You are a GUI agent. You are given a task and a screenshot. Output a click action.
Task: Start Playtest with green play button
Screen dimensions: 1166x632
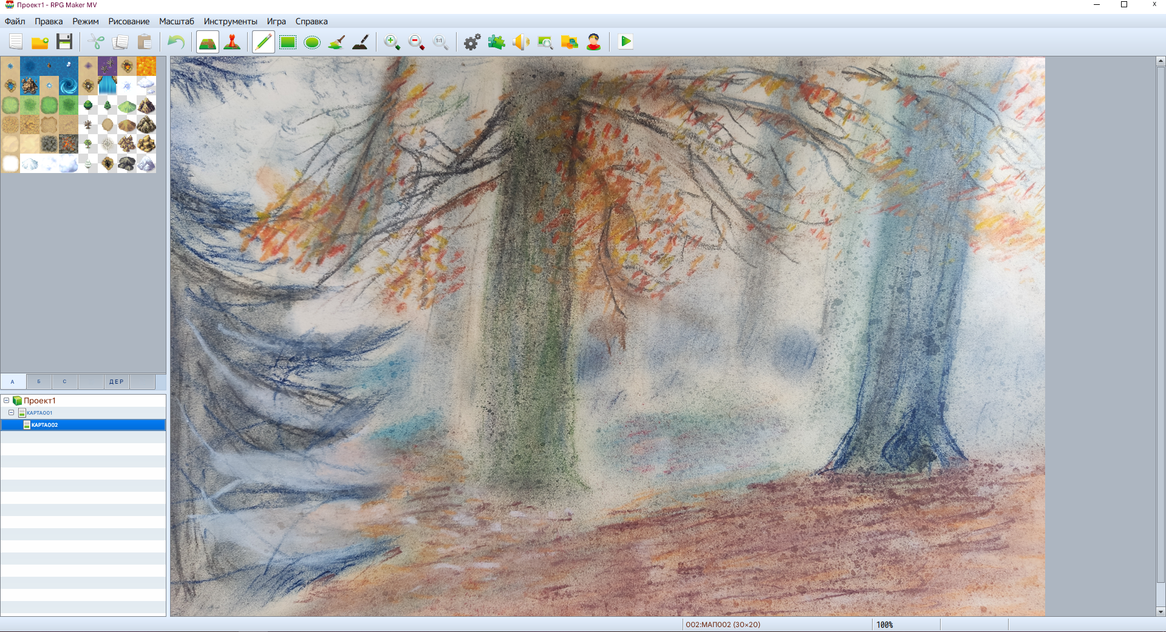click(x=626, y=42)
